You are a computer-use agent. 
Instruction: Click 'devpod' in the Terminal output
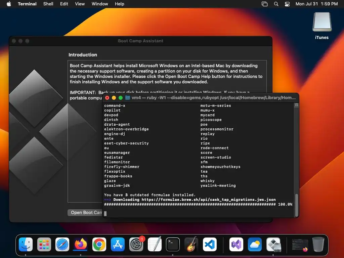[111, 115]
